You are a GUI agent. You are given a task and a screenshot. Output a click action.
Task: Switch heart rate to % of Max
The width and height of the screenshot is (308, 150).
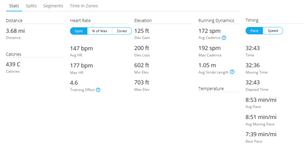click(x=99, y=31)
